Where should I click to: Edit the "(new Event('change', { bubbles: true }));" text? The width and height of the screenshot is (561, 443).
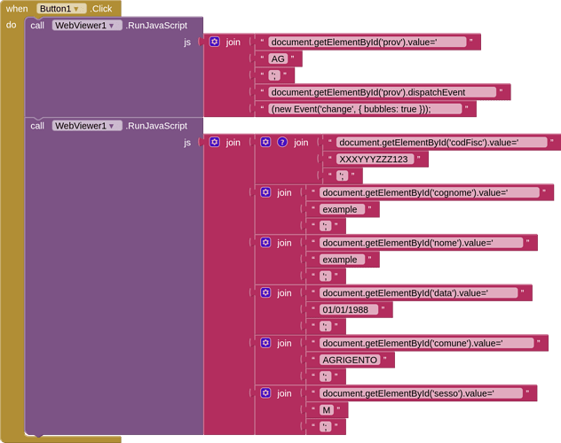coord(366,109)
